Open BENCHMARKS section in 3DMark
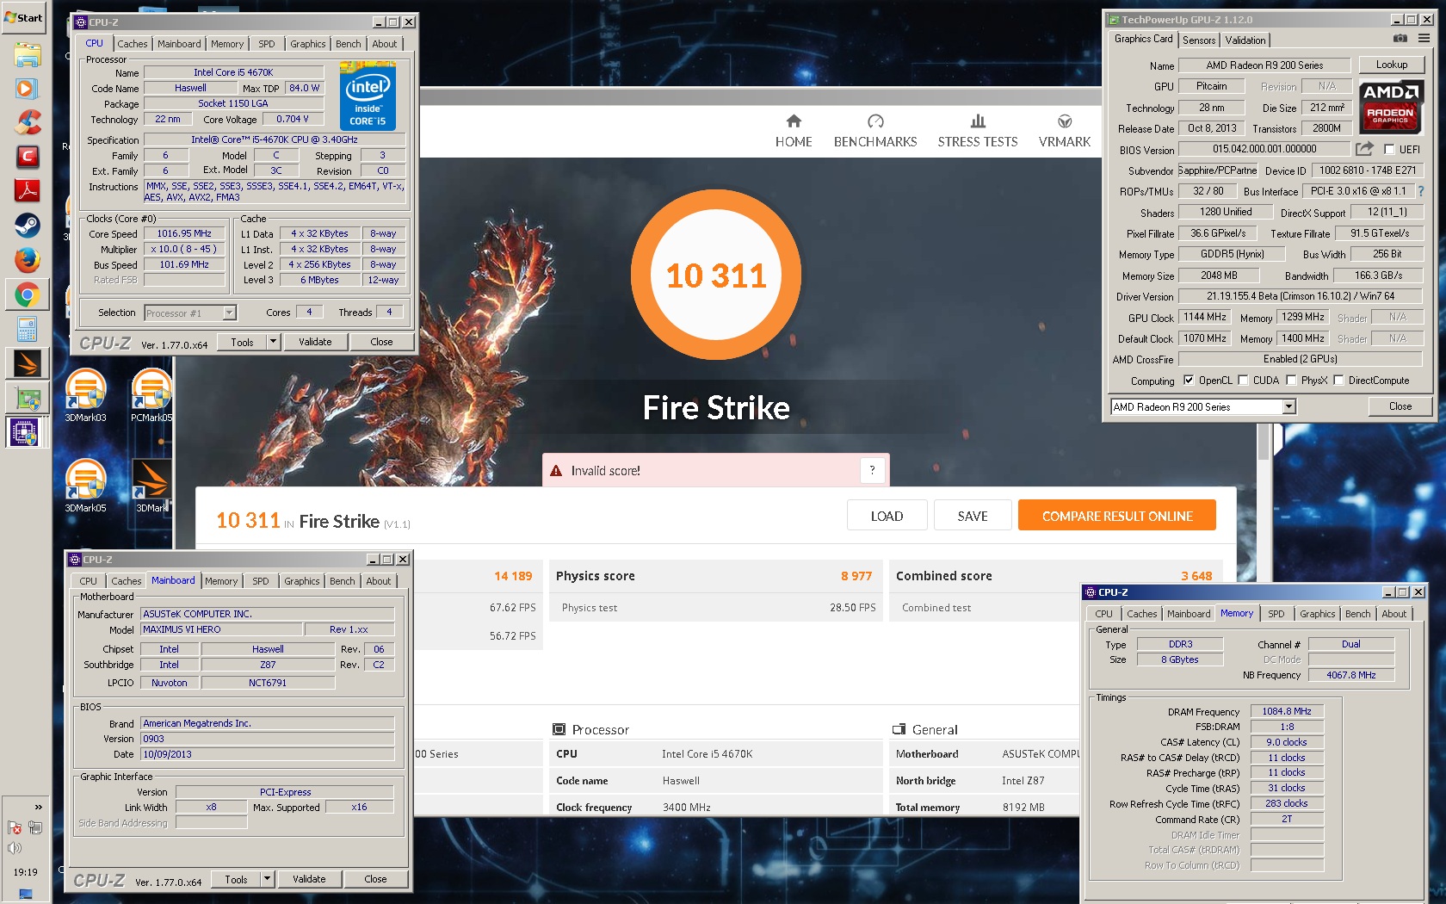 pos(875,131)
